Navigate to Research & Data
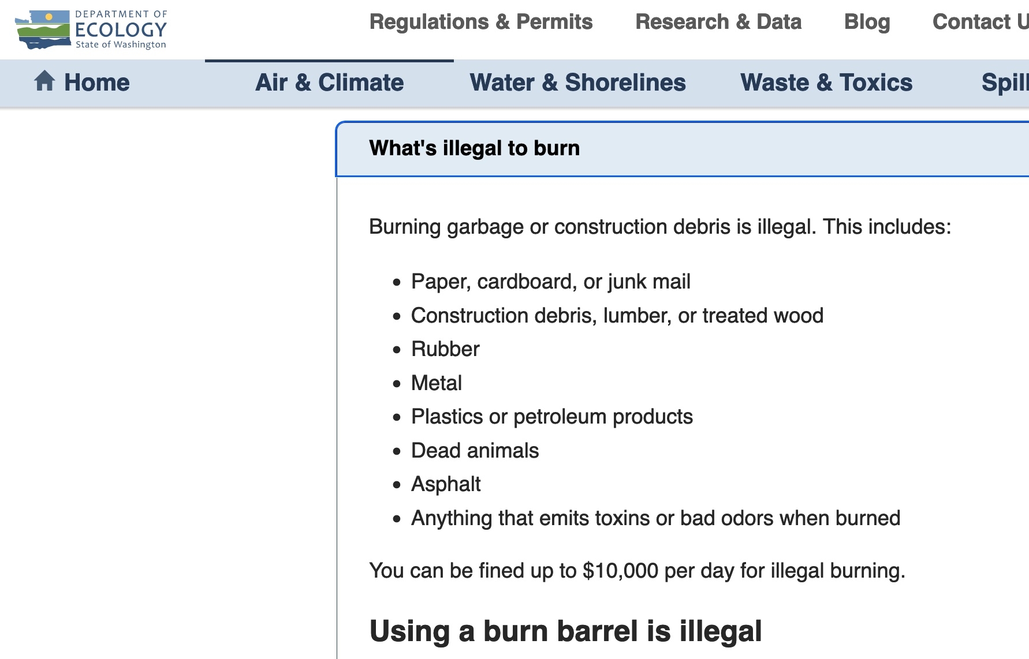 point(718,22)
